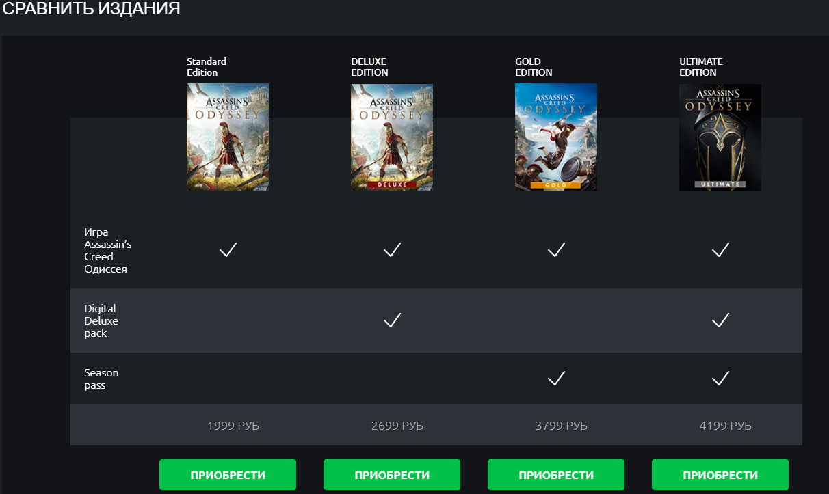Click the 4199 РУБ price
This screenshot has height=494, width=829.
click(726, 426)
